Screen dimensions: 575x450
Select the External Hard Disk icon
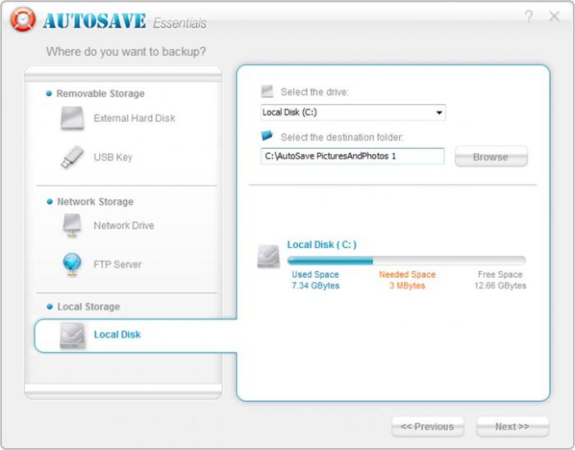coord(72,118)
